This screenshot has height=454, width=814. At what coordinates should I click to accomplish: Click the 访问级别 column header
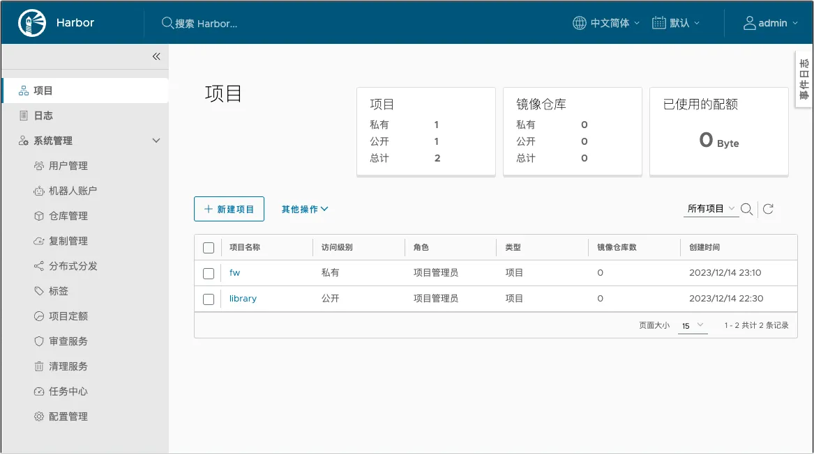pos(337,247)
